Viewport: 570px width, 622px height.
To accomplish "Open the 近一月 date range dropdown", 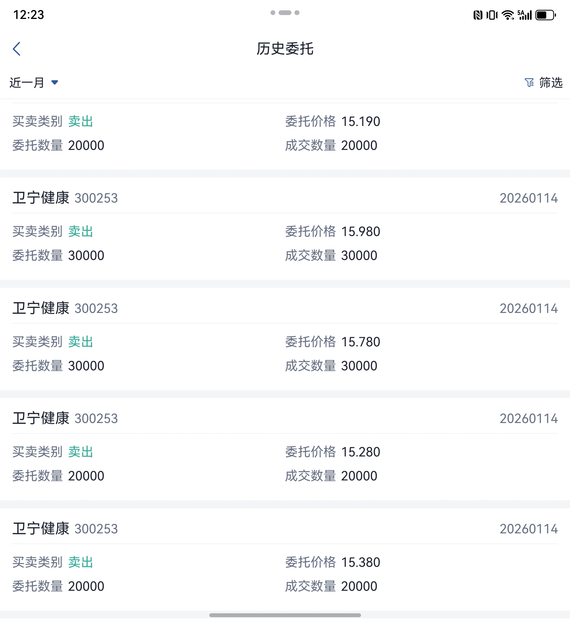I will 27,82.
